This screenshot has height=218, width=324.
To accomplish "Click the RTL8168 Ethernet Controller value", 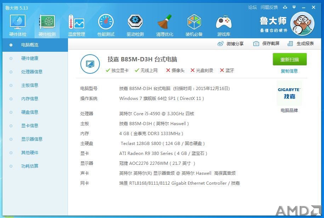I will (180, 183).
